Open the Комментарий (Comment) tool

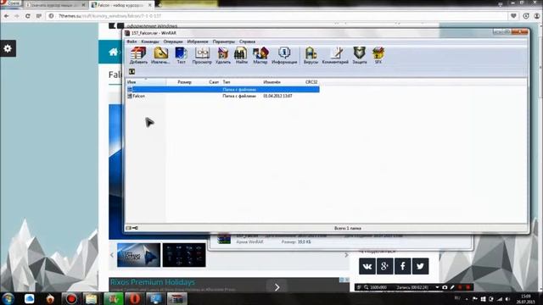point(335,55)
